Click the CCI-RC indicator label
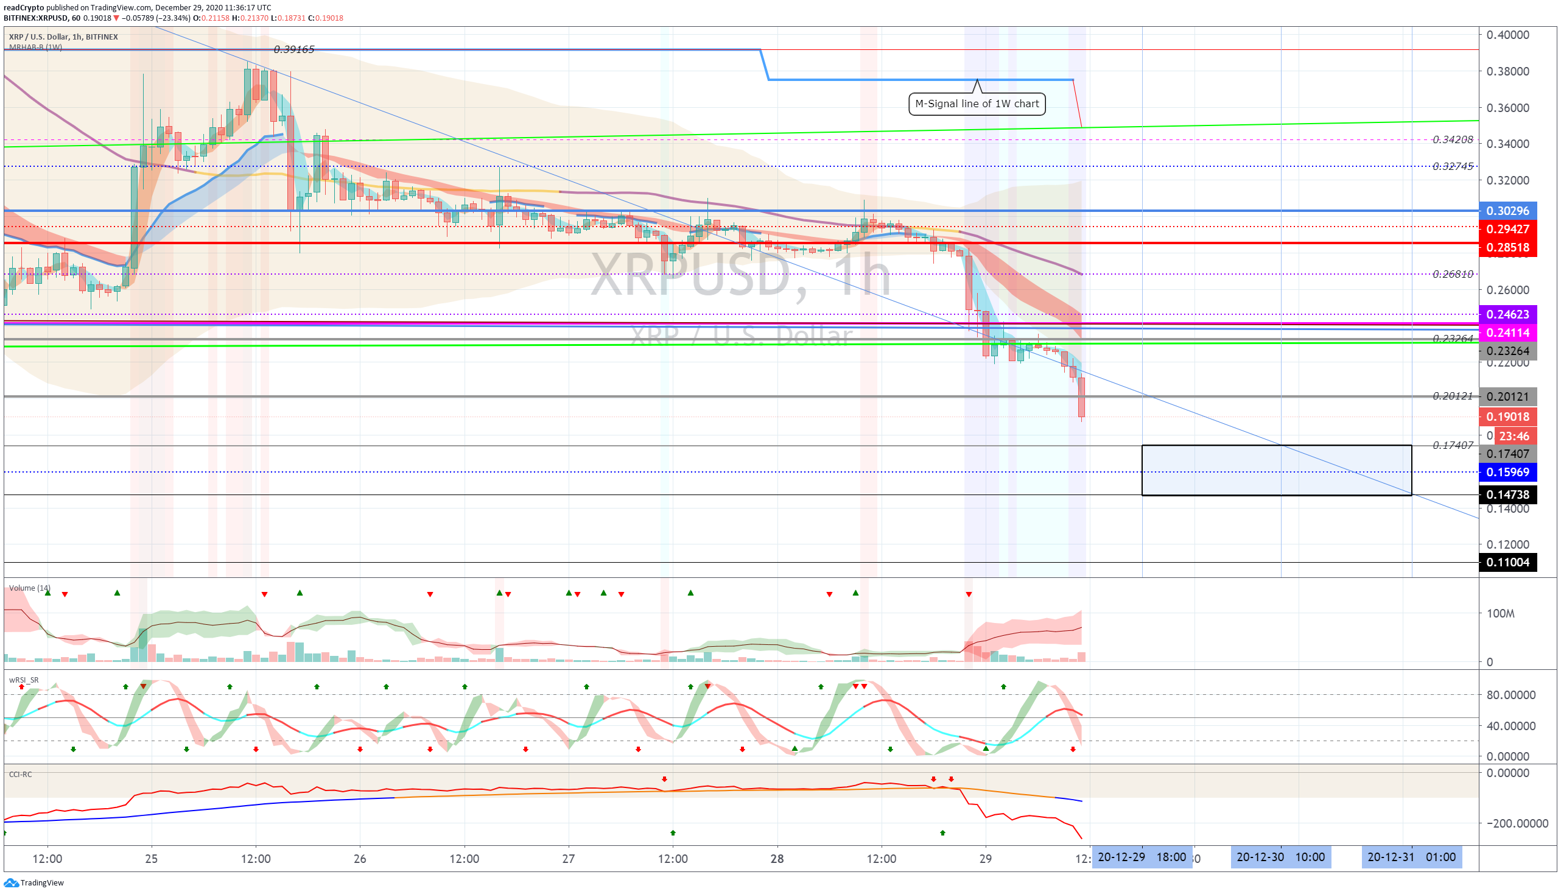 tap(20, 775)
